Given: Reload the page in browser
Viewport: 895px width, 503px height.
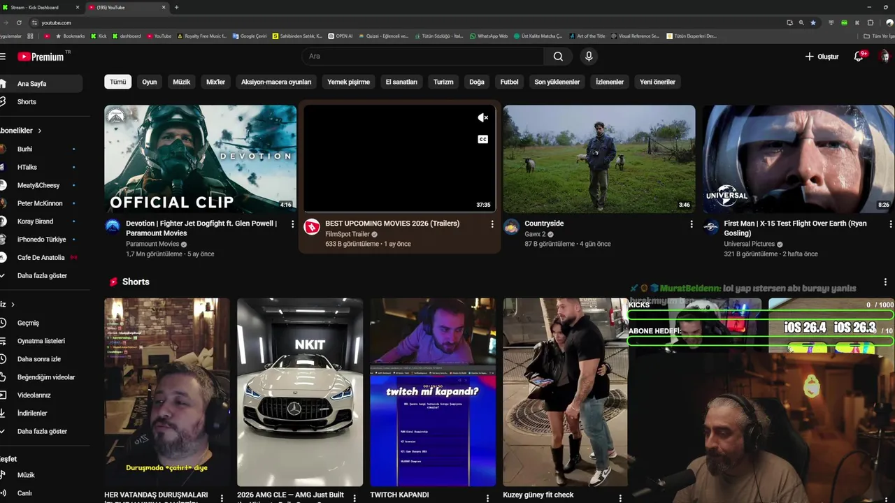Looking at the screenshot, I should [19, 22].
